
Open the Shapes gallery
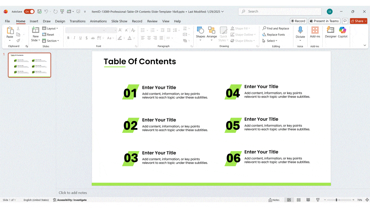(x=201, y=33)
